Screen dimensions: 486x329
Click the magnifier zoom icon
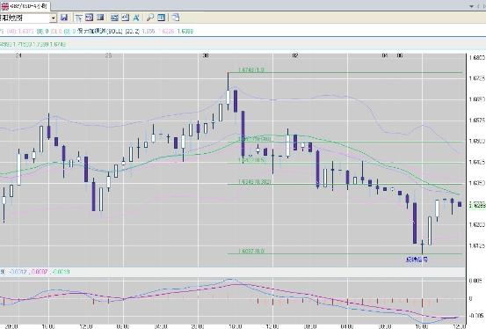(150, 18)
